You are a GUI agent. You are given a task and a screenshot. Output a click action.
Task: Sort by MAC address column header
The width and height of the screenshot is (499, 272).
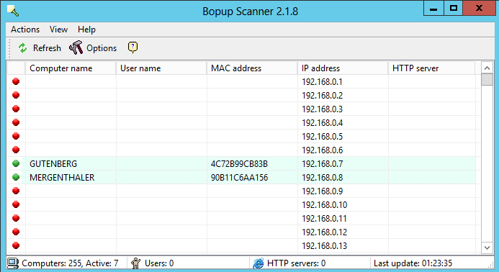(252, 68)
